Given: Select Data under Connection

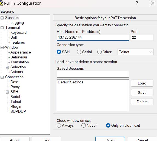Looking at the screenshot, I should 14,82.
